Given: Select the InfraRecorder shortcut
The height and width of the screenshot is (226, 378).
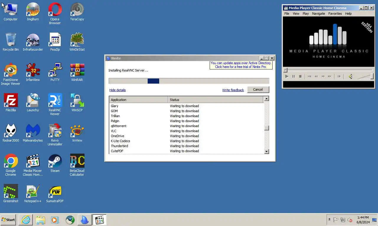Looking at the screenshot, I should tap(33, 42).
